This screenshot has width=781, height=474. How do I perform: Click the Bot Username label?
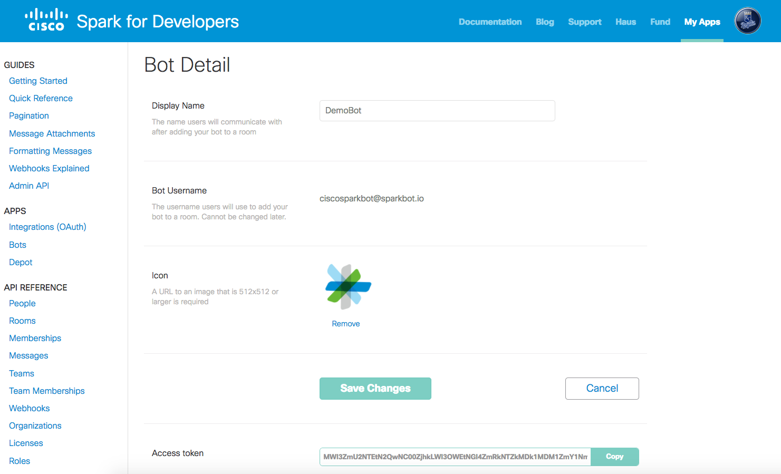pyautogui.click(x=179, y=190)
